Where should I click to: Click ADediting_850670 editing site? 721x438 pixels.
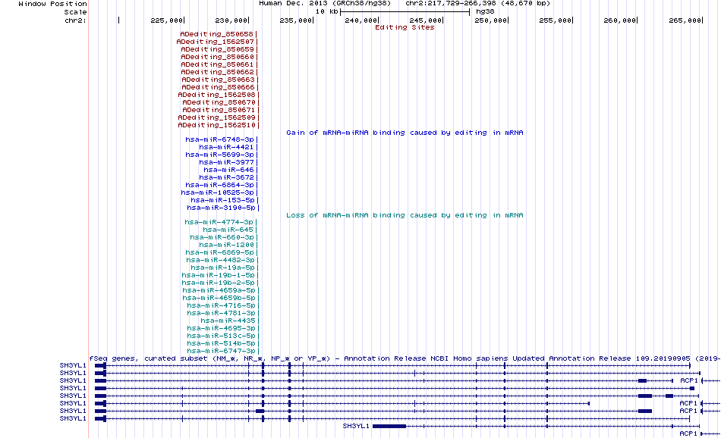tap(219, 102)
